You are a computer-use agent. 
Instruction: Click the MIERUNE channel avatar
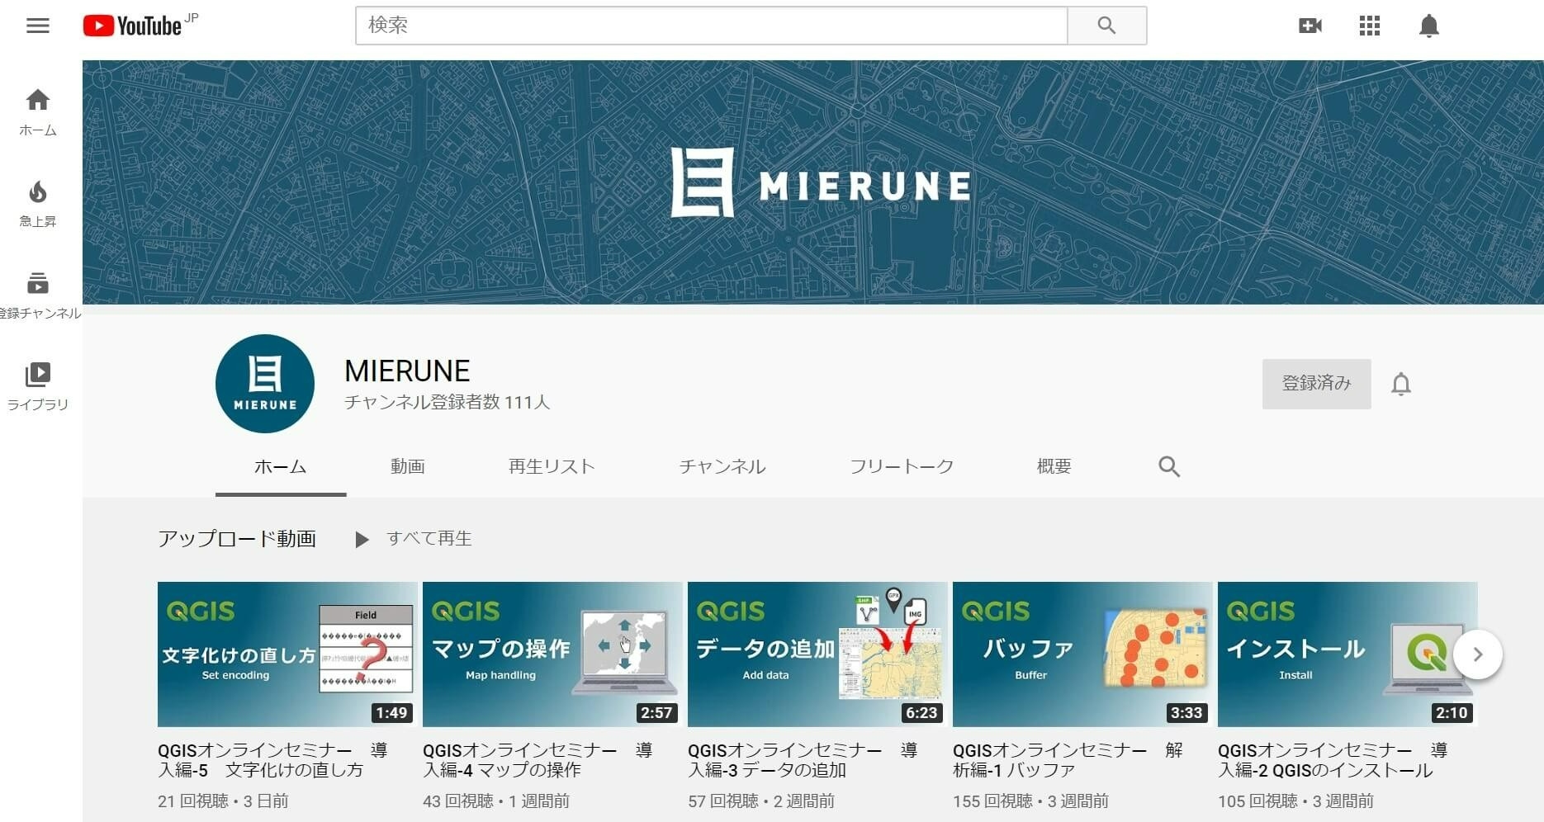(265, 384)
